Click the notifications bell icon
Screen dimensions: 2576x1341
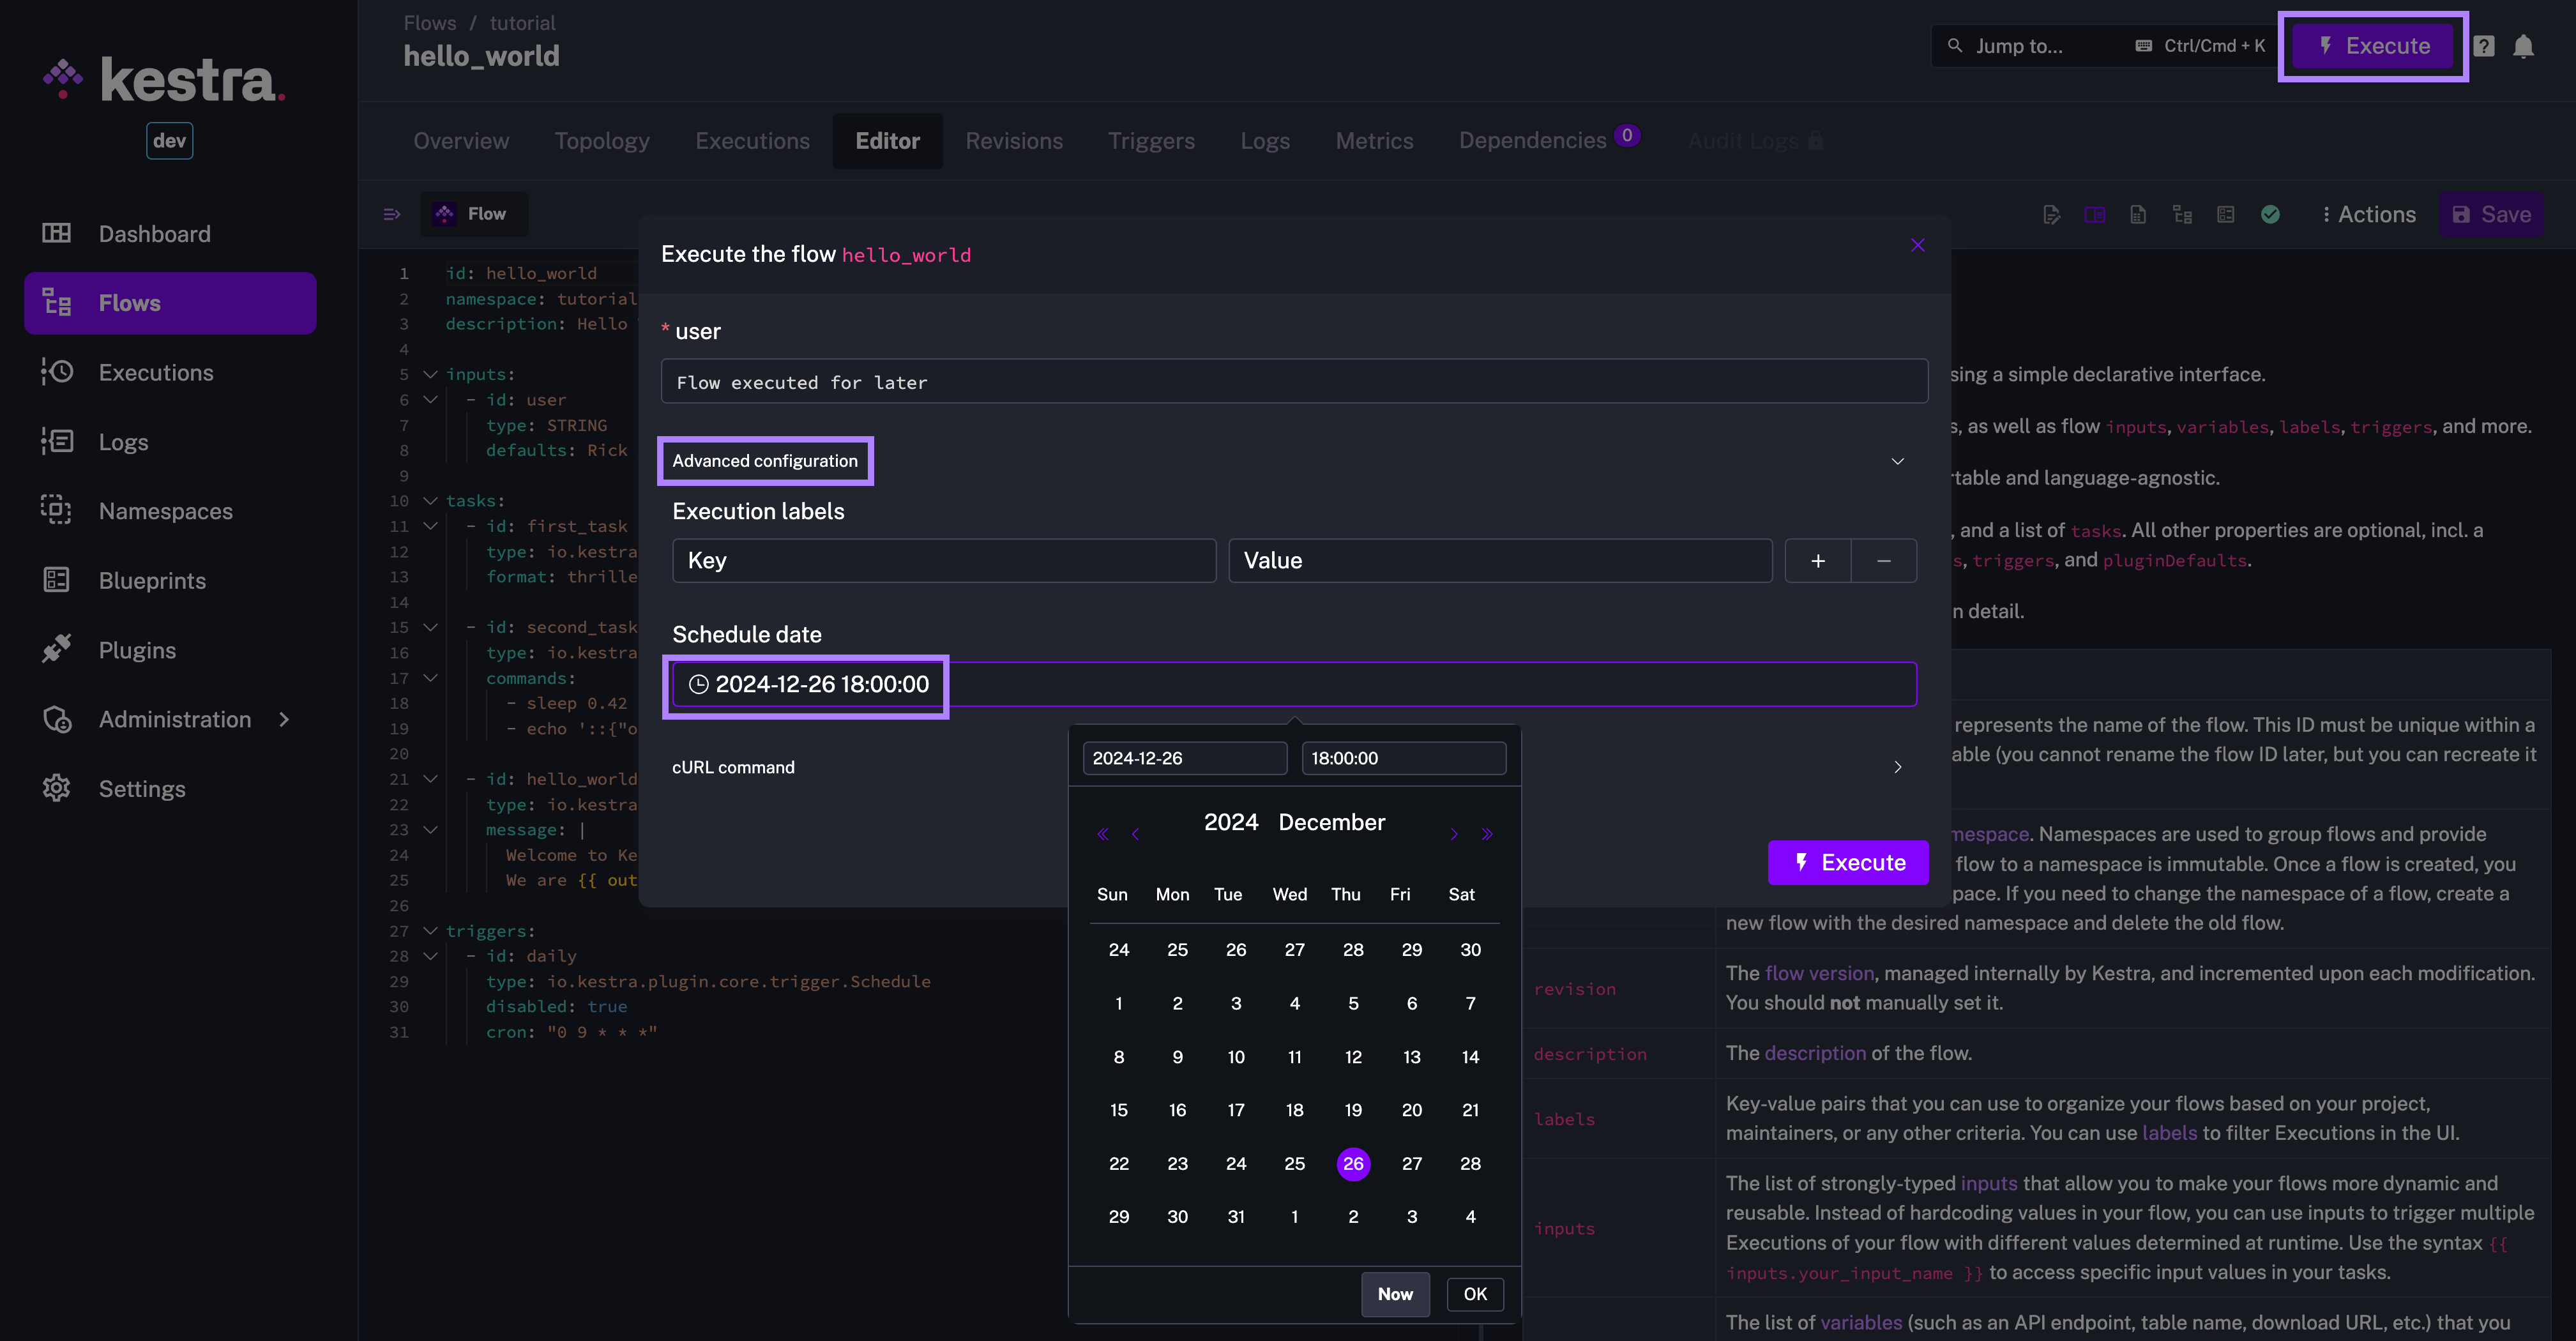[2523, 46]
